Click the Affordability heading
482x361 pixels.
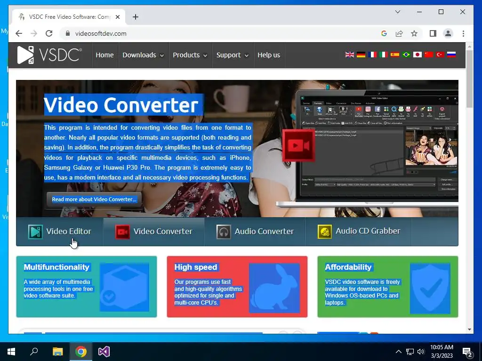(x=348, y=267)
